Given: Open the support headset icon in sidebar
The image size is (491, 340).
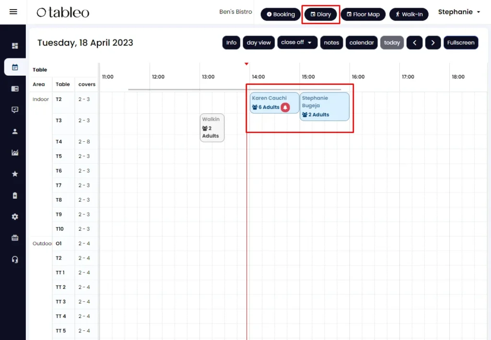Looking at the screenshot, I should coord(15,260).
